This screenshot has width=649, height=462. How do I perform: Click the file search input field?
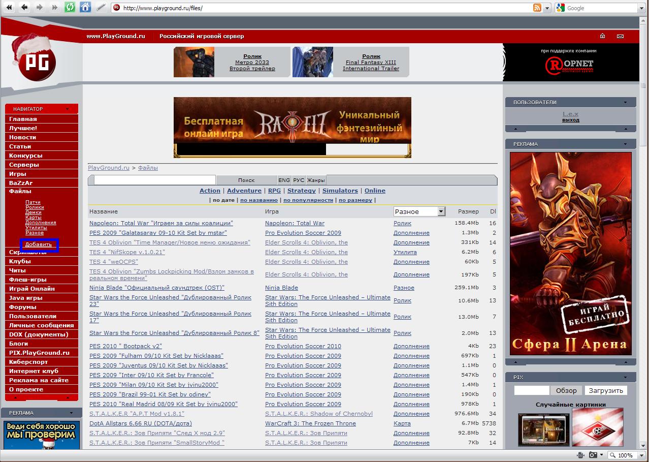[152, 180]
